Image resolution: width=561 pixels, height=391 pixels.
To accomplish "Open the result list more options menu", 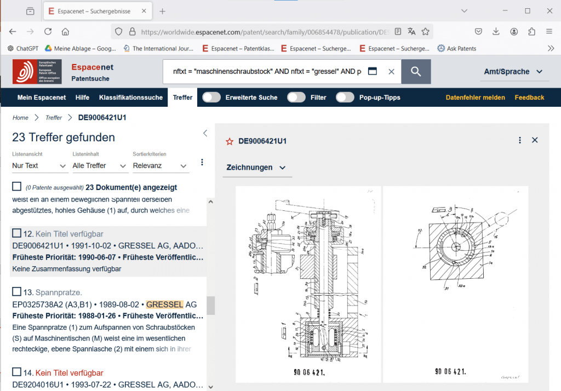I will tap(202, 162).
